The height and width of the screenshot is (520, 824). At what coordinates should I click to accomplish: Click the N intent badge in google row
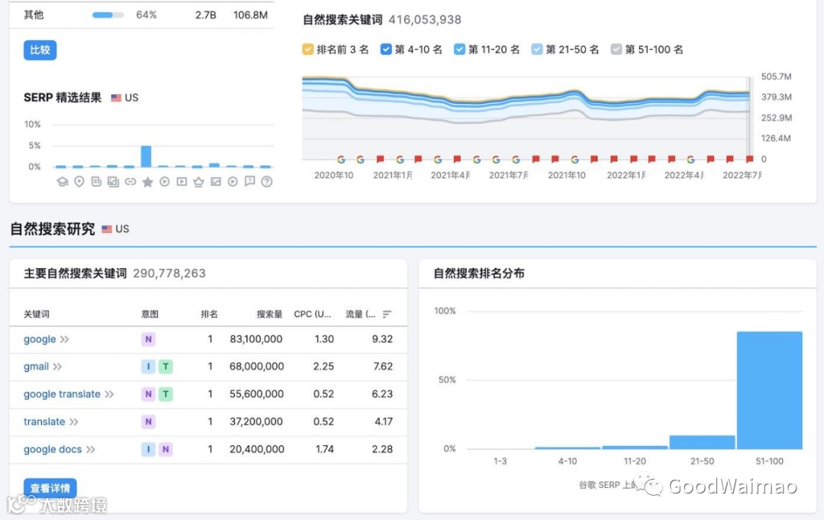coord(148,339)
